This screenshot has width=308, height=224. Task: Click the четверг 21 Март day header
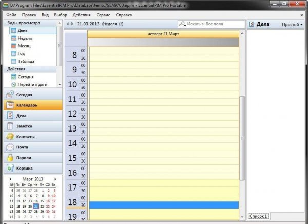[163, 34]
